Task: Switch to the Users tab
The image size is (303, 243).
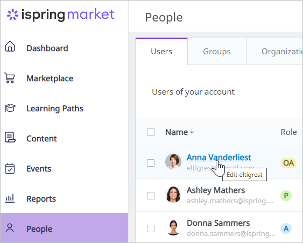Action: point(161,52)
